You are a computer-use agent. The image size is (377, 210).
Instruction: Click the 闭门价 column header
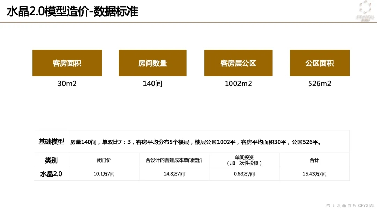point(104,160)
